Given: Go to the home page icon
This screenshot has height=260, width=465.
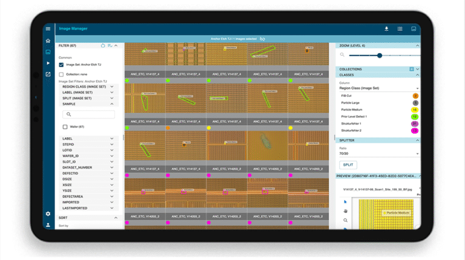Looking at the screenshot, I should (48, 41).
